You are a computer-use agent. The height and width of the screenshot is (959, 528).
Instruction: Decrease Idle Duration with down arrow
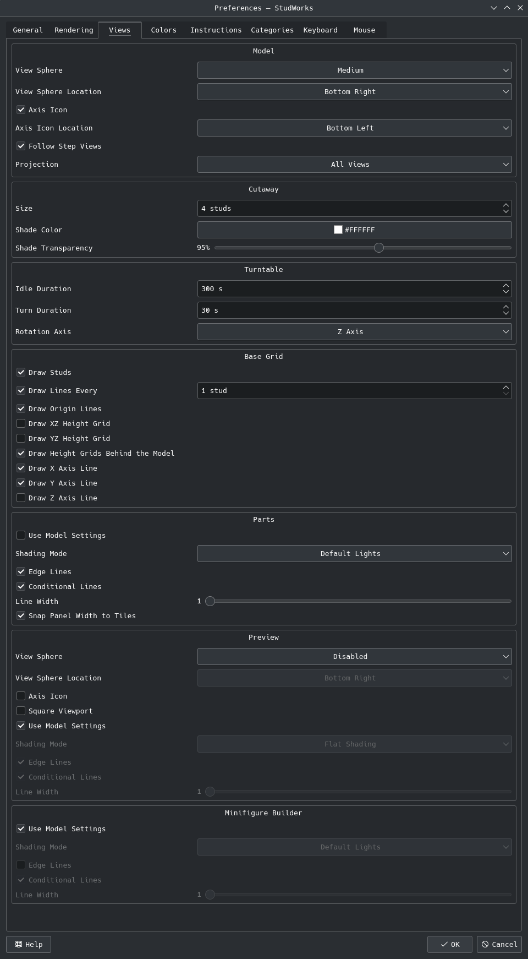[x=506, y=292]
